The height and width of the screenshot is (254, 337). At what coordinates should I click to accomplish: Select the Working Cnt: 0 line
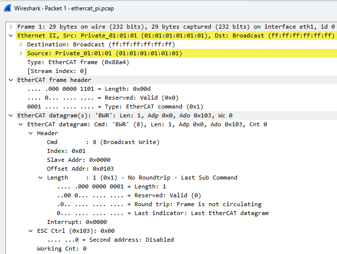click(x=62, y=249)
